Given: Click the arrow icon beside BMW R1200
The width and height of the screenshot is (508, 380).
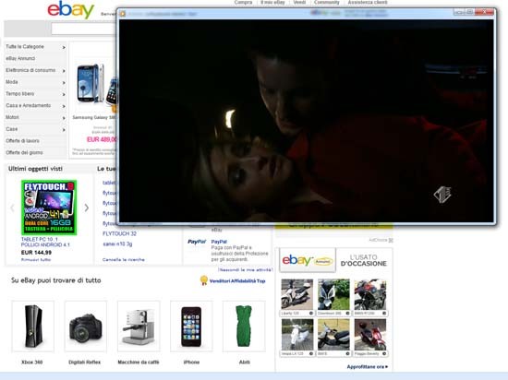Looking at the screenshot, I should pyautogui.click(x=384, y=313).
